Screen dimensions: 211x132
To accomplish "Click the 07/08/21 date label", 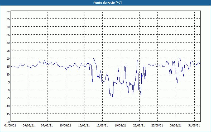I will tap(47, 126).
